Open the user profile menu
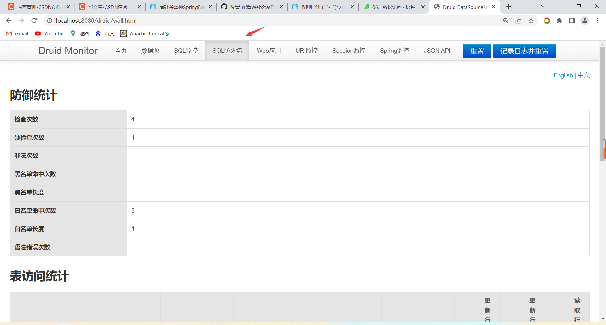Viewport: 606px width, 325px height. (x=585, y=21)
